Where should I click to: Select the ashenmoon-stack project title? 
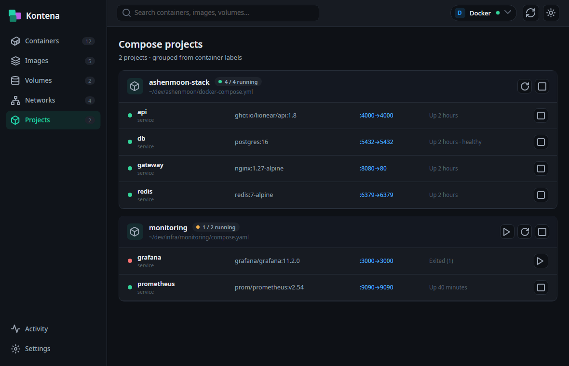[x=179, y=82]
